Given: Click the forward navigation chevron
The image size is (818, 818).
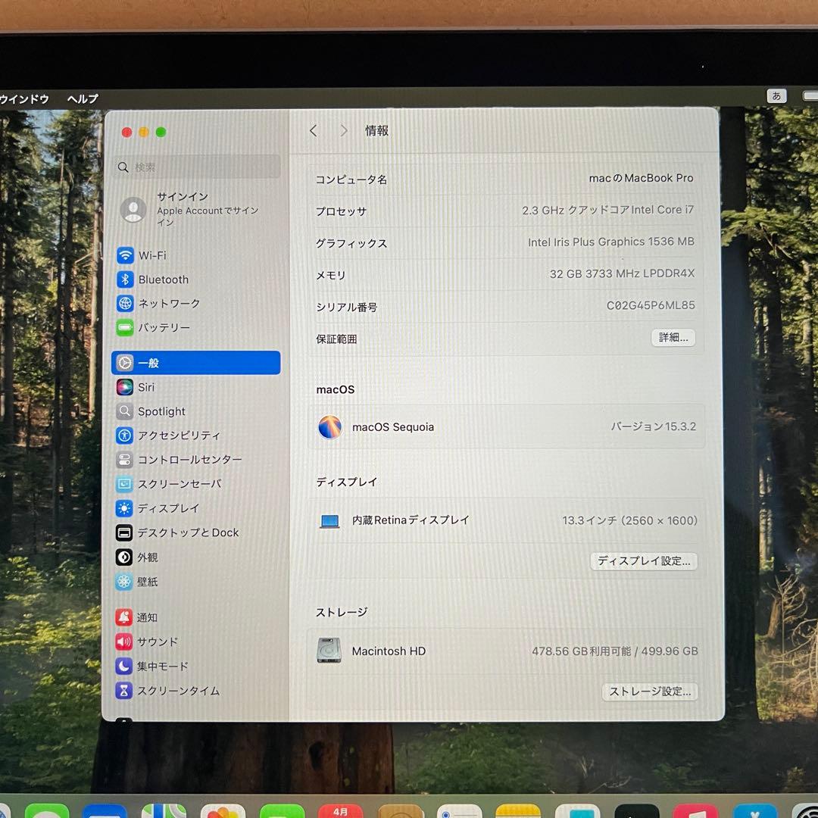Looking at the screenshot, I should [x=344, y=130].
